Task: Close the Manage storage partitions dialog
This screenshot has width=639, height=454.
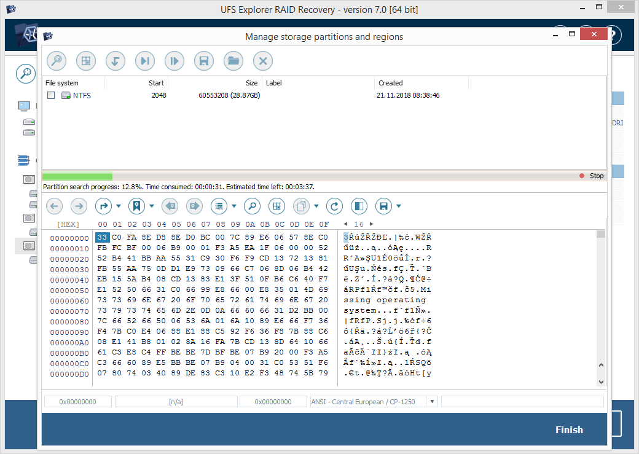Action: [594, 34]
